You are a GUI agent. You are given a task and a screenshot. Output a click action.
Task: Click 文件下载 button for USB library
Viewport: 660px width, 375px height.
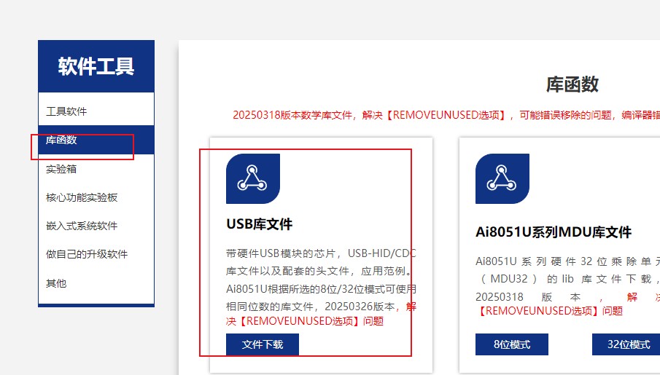click(263, 344)
